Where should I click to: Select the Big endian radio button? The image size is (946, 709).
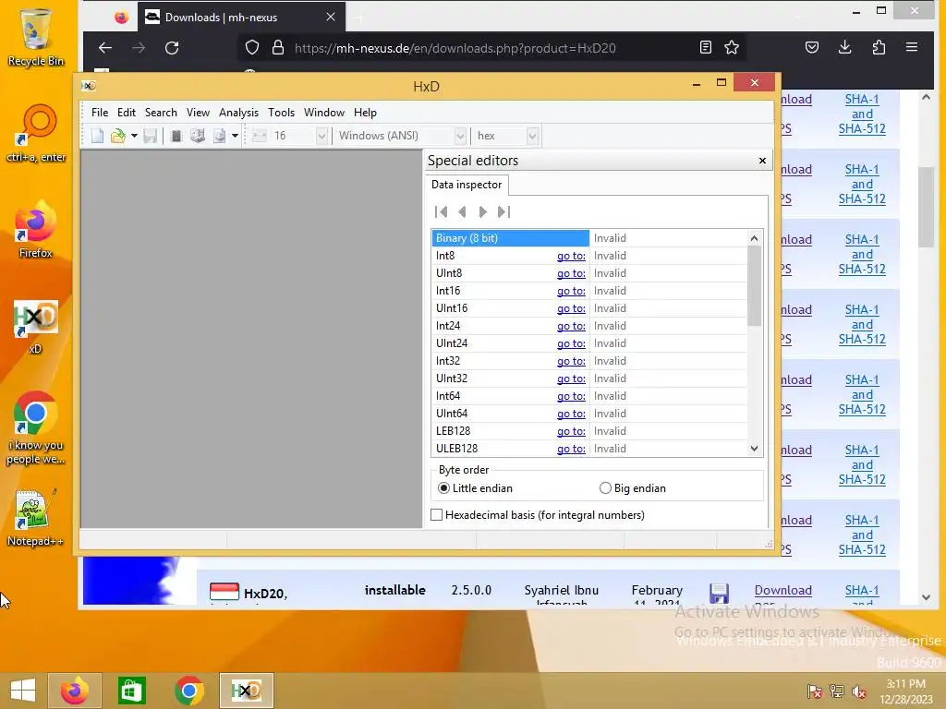605,488
